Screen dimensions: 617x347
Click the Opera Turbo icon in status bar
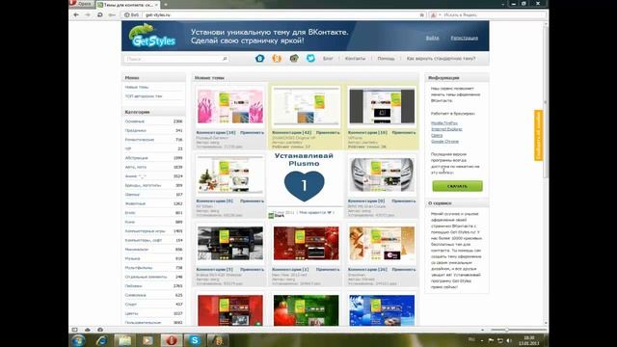[100, 330]
